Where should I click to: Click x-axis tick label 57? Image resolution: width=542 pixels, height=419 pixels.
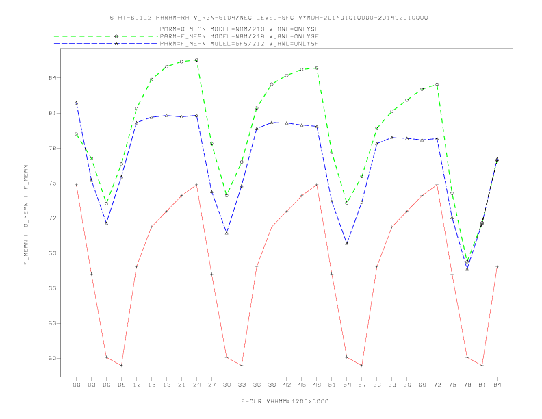362,385
